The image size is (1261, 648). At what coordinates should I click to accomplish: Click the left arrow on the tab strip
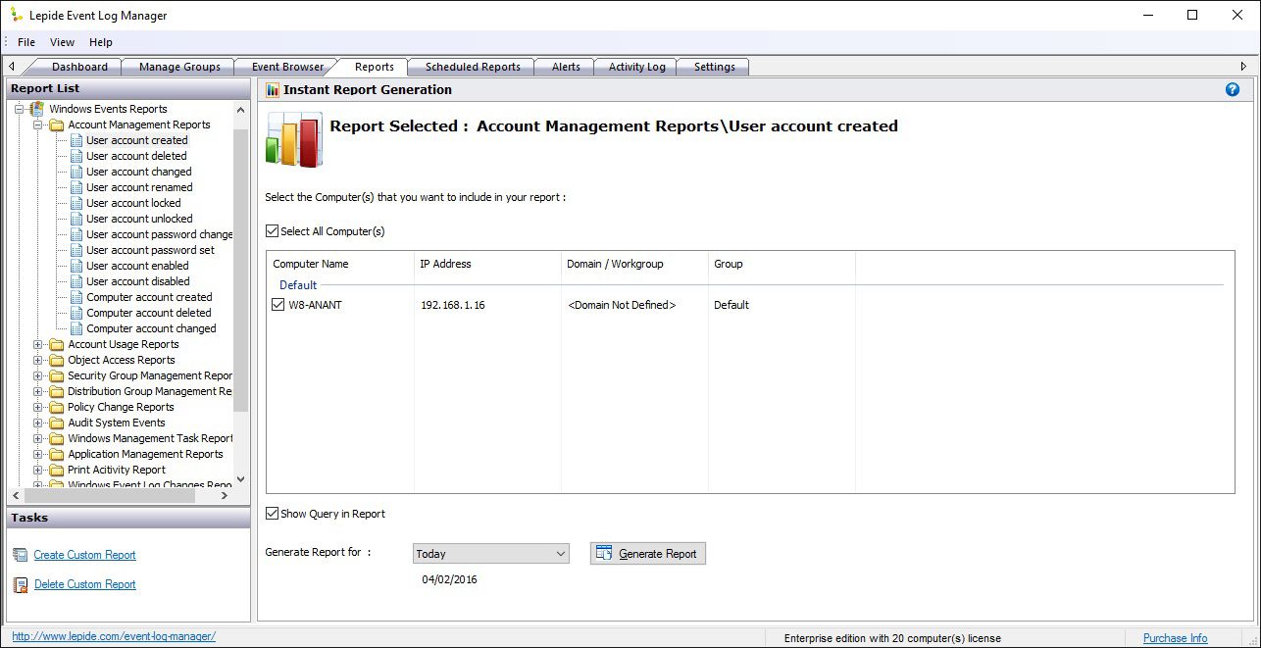[10, 66]
